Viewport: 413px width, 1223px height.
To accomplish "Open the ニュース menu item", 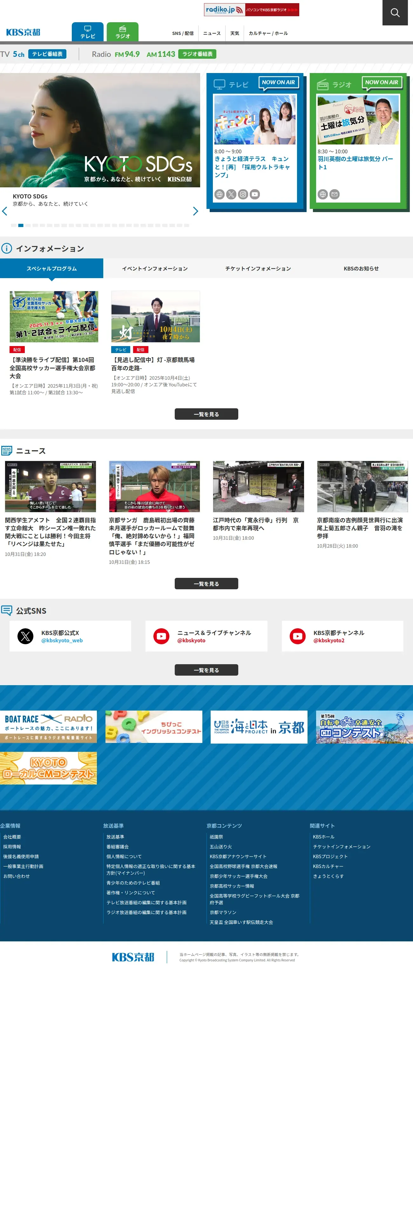I will [212, 33].
